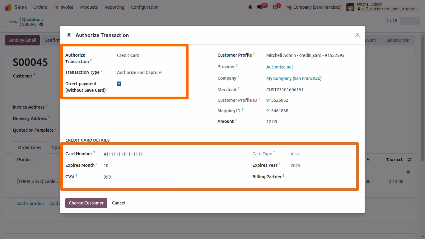Open the My Company (San Francisco) company link

tap(294, 78)
